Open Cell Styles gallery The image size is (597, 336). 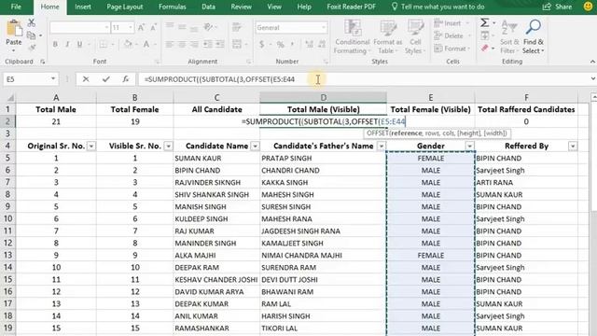[414, 37]
